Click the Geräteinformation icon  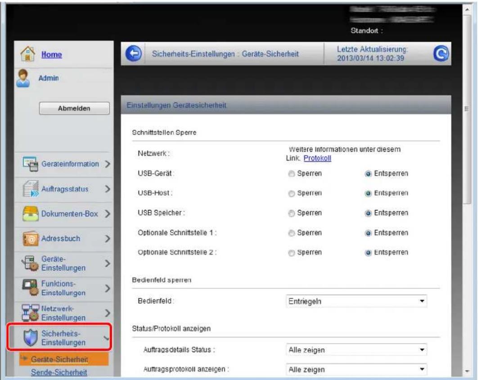[x=30, y=164]
